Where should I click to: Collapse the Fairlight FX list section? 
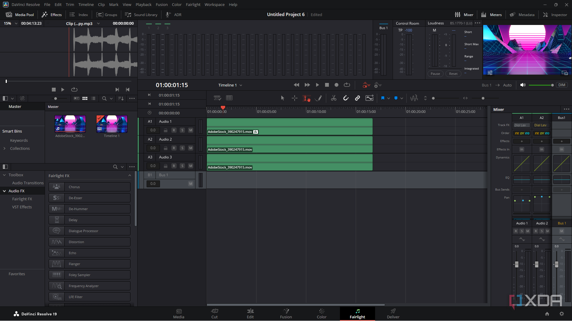pos(130,176)
